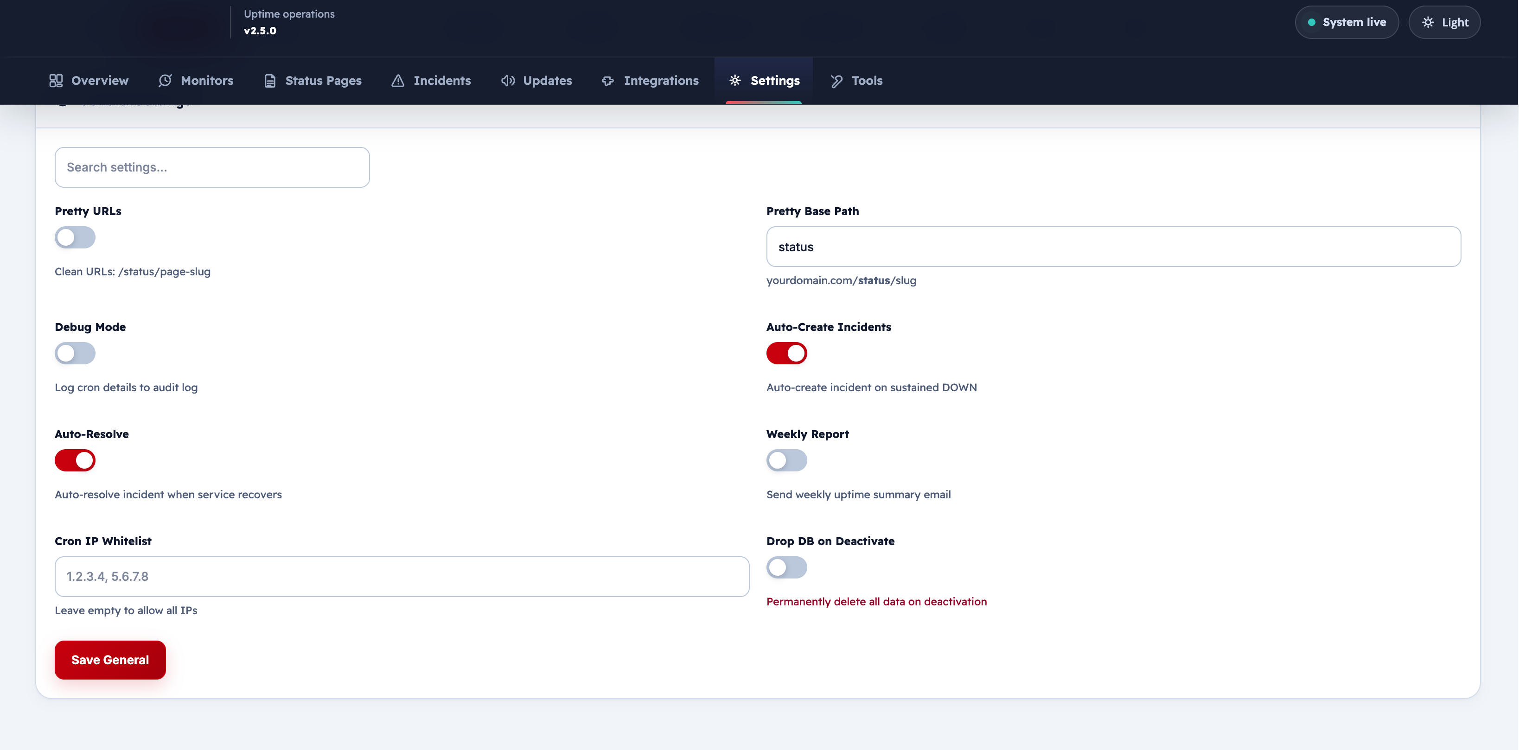Click 'Leave empty to allow all IPs' text
The height and width of the screenshot is (750, 1519).
126,610
